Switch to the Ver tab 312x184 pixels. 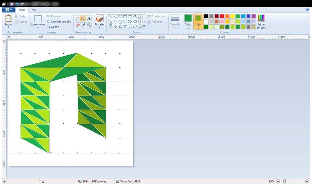pos(34,10)
